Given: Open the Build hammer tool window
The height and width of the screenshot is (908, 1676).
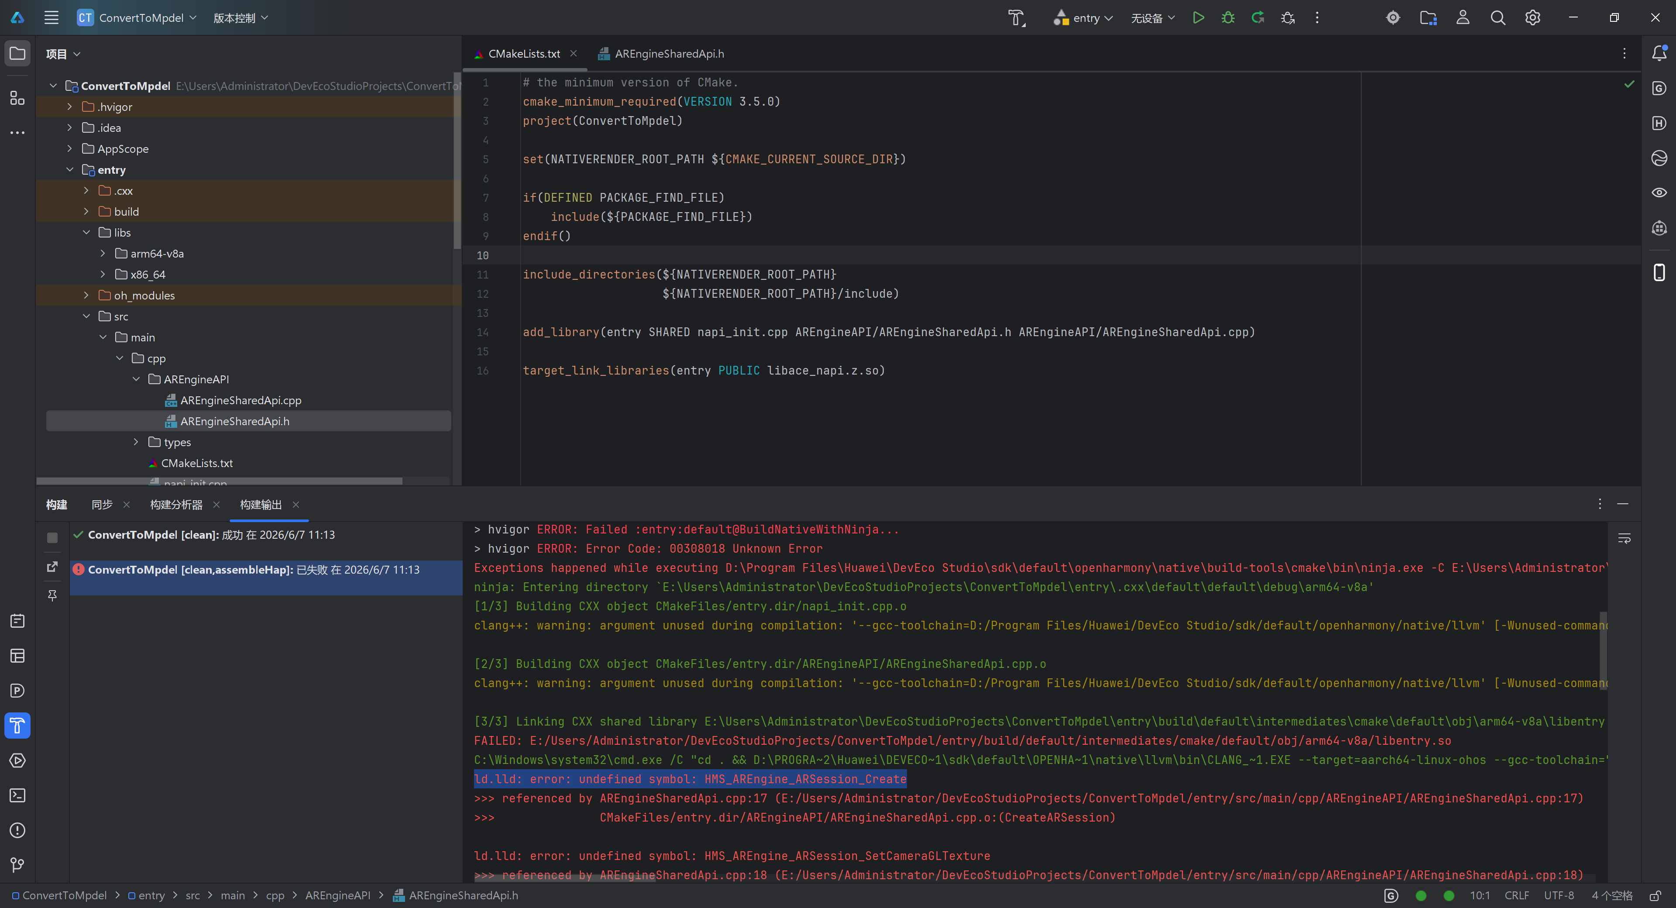Looking at the screenshot, I should pyautogui.click(x=17, y=725).
